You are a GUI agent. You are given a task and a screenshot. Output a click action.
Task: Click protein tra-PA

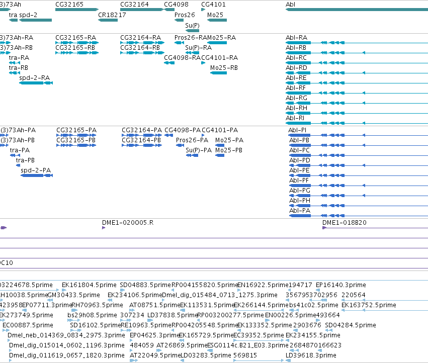20,150
